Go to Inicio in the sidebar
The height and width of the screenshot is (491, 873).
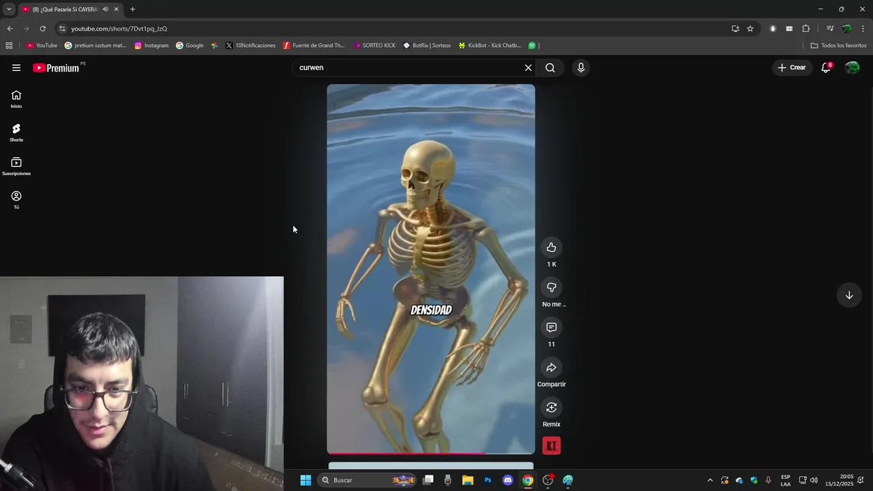click(x=16, y=100)
